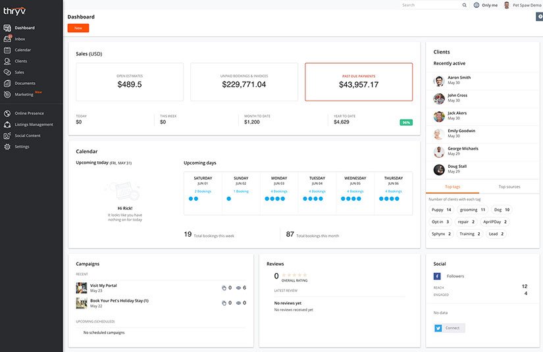Viewport: 543px width, 352px height.
Task: Expand the 'Only me' view filter
Action: click(x=486, y=5)
